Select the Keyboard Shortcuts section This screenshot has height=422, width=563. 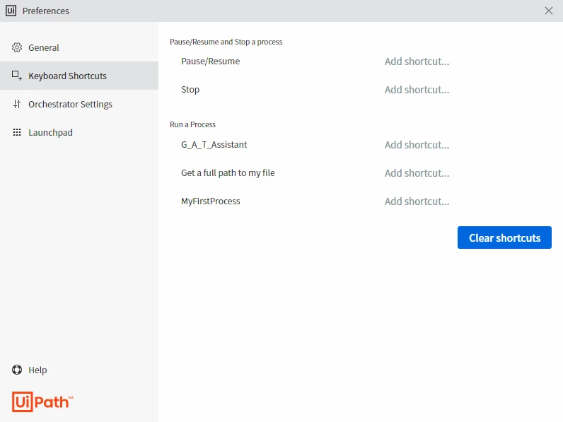point(79,76)
